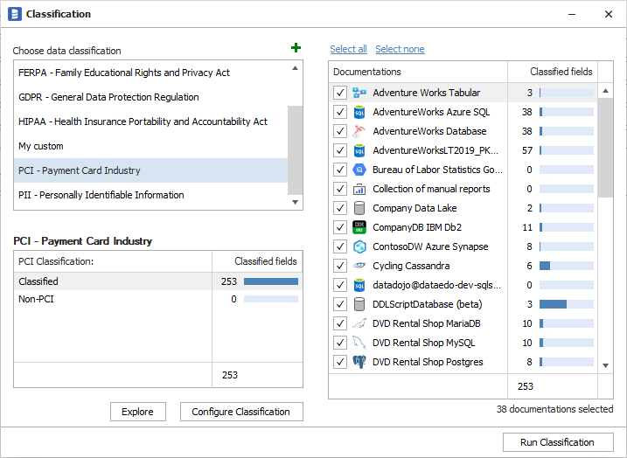Select HIPAA classification entry
627x458 pixels.
coord(143,121)
